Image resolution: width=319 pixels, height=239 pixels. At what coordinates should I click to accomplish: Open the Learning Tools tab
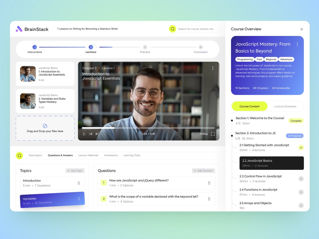[132, 155]
